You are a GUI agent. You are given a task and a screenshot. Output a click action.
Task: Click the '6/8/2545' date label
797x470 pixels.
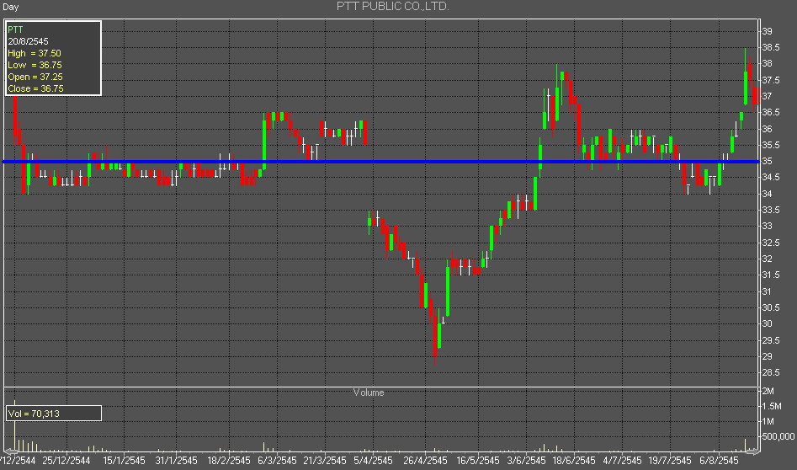pos(719,461)
